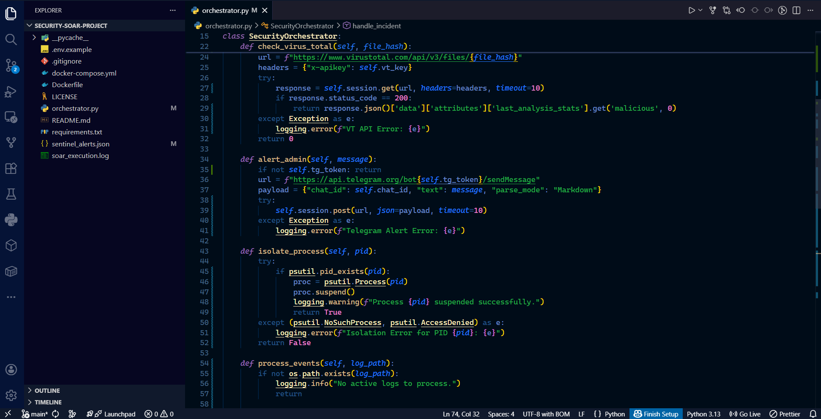This screenshot has height=419, width=821.
Task: Open the Python extension panel
Action: pos(11,220)
